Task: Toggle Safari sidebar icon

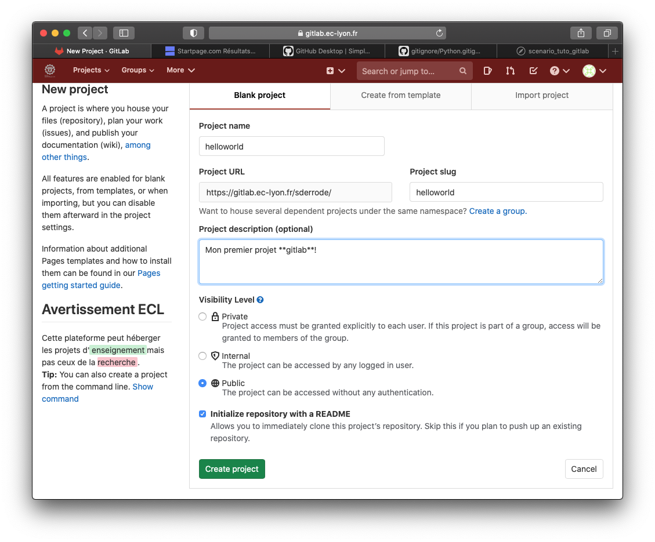Action: coord(124,33)
